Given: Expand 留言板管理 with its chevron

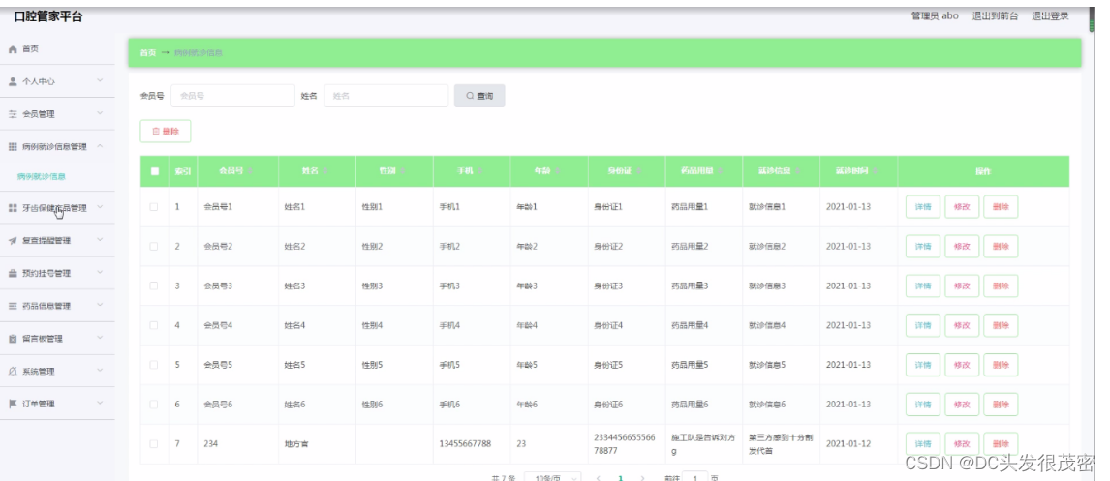Looking at the screenshot, I should point(100,339).
